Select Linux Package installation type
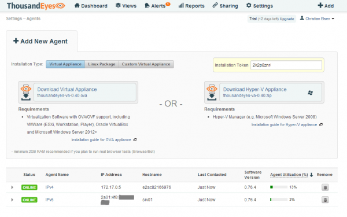This screenshot has width=347, height=217. [102, 64]
